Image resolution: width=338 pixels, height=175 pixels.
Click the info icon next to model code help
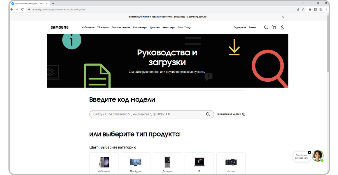pos(244,114)
